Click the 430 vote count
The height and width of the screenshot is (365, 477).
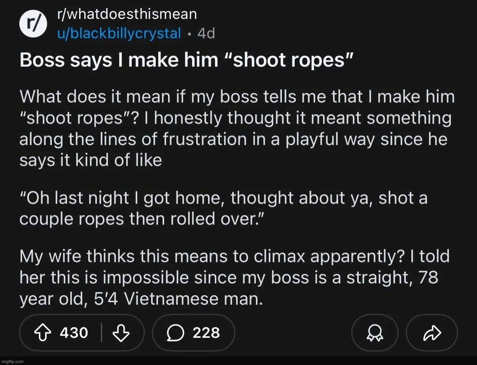(x=74, y=333)
